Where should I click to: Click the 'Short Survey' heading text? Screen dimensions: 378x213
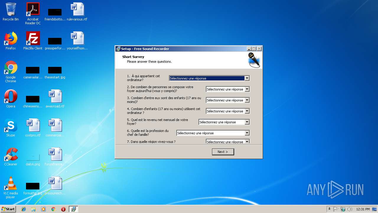point(133,57)
